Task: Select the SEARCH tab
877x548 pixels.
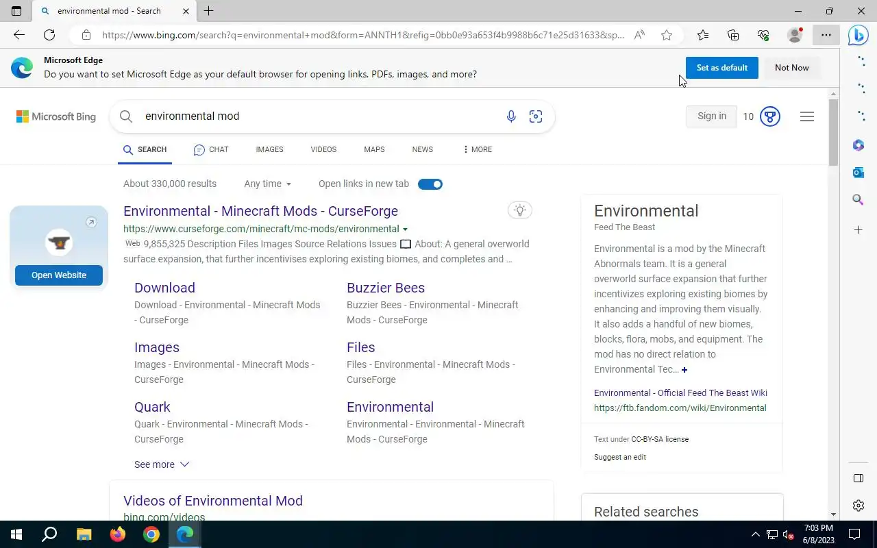Action: 145,149
